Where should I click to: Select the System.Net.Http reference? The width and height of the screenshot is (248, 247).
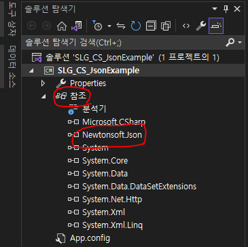[112, 199]
